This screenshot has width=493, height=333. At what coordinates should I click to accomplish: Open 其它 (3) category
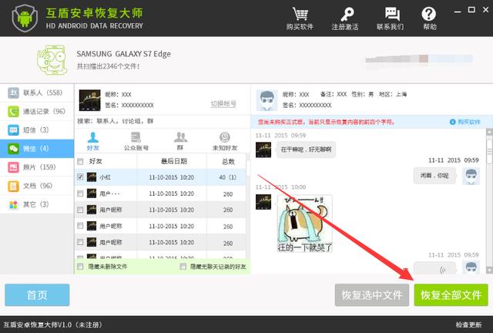[37, 204]
